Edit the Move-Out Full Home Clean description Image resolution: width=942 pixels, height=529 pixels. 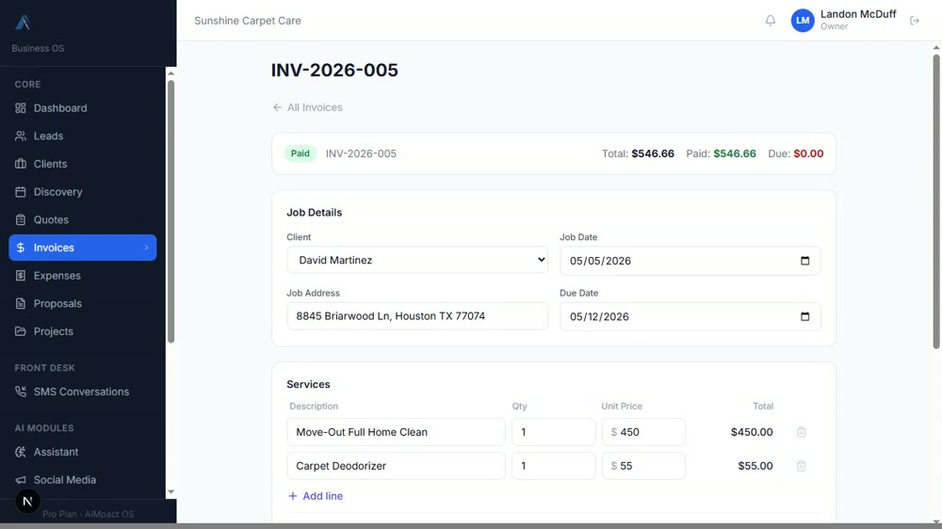[396, 432]
